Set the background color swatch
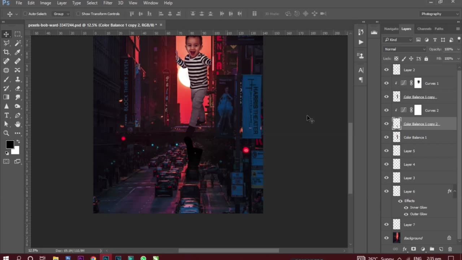 [17, 151]
